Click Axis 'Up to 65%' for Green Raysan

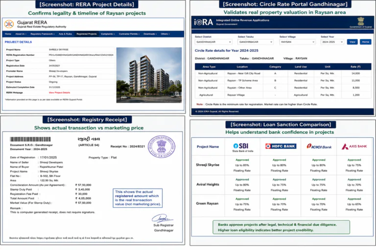point(354,204)
